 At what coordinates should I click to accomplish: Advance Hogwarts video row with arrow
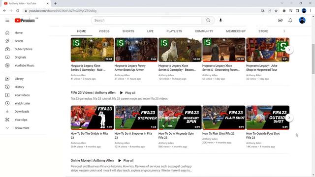coord(289,50)
